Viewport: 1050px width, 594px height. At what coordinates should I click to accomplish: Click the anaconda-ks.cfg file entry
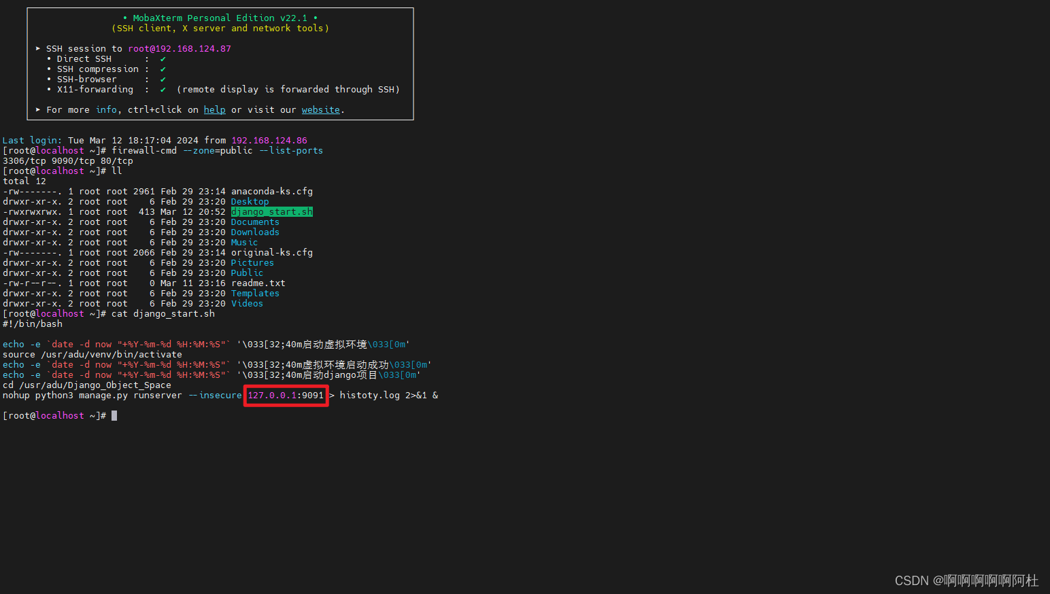[271, 191]
